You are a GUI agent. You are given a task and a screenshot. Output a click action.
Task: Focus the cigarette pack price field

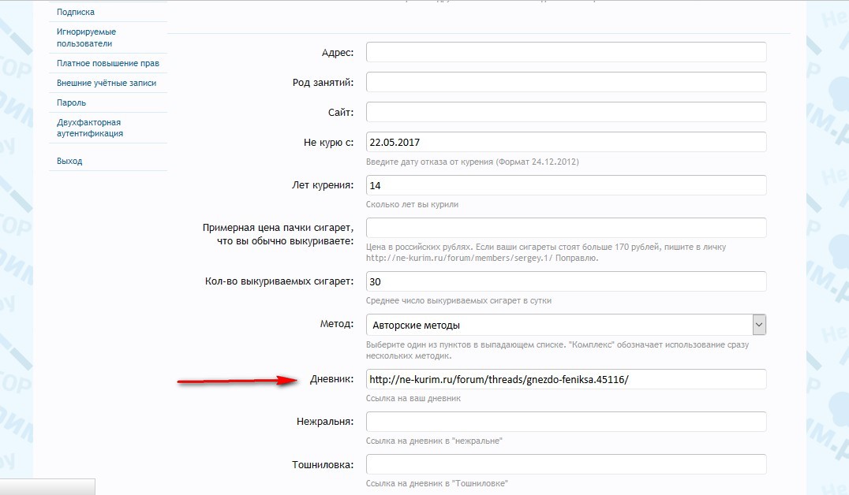pos(566,228)
